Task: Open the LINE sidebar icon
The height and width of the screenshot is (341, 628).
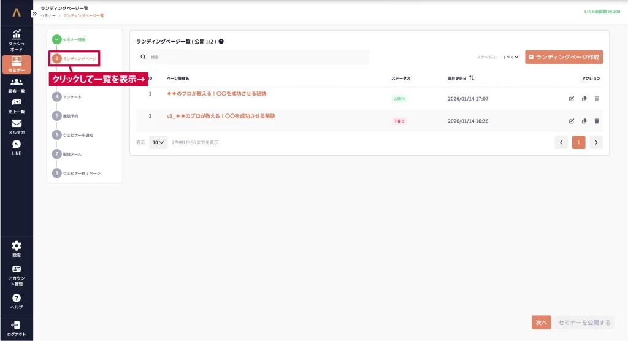Action: (x=17, y=147)
